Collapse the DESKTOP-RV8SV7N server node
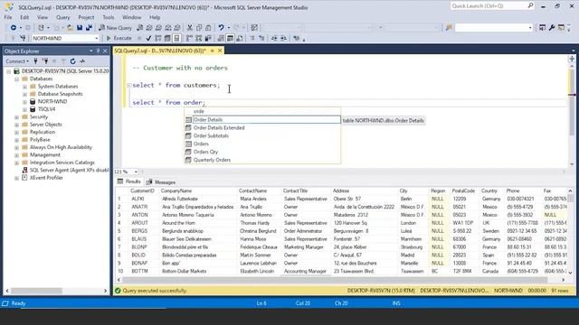 click(x=8, y=71)
